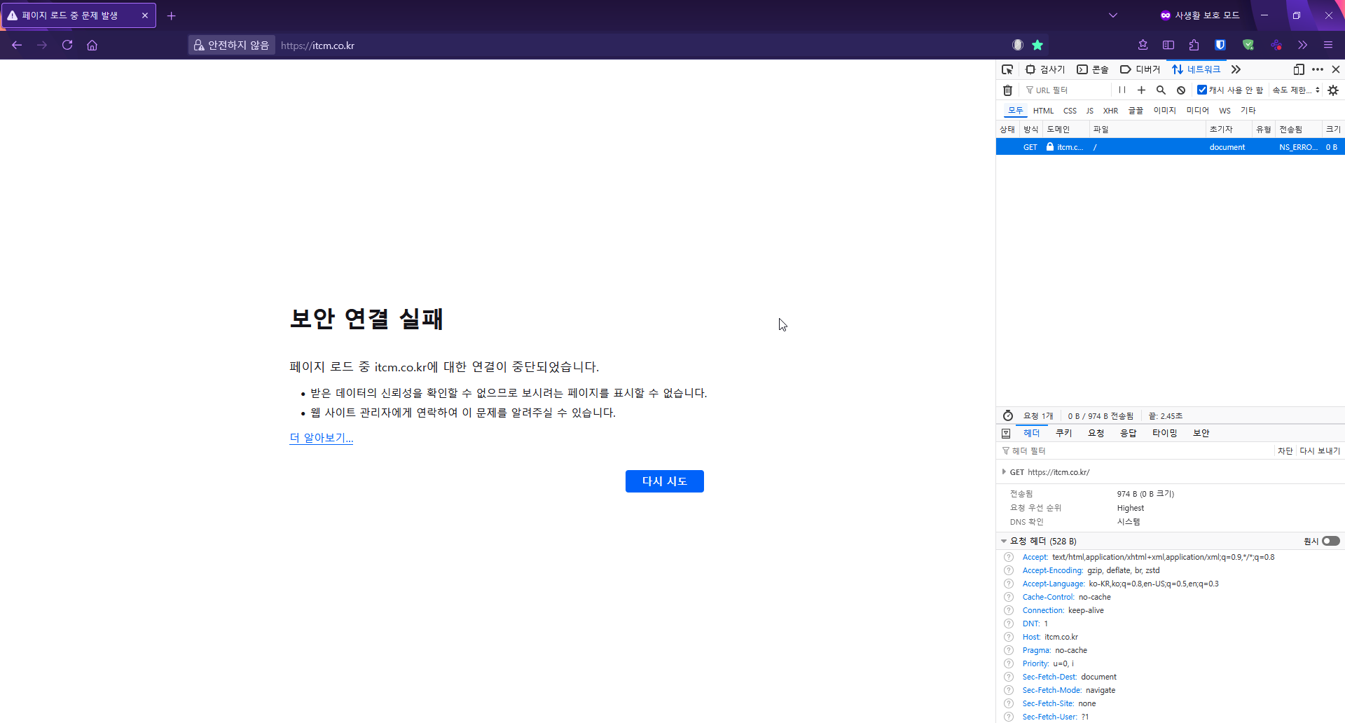Switch to the Console tab
Viewport: 1345px width, 723px height.
(1093, 69)
